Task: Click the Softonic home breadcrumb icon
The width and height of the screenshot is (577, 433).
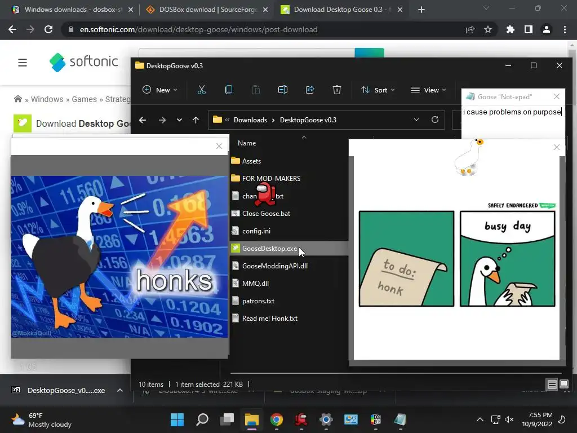Action: 17,99
